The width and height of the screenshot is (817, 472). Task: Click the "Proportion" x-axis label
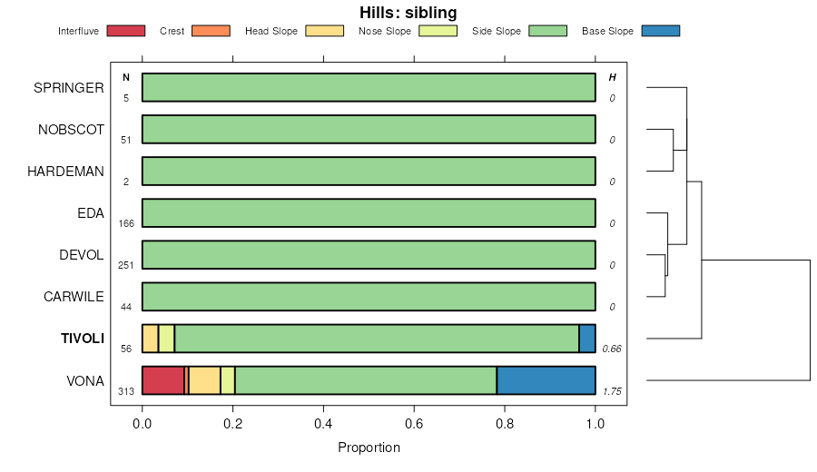pos(369,447)
